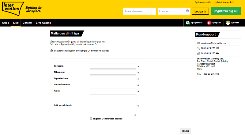Click into the Efternamn input field
The image size is (245, 135).
(113, 72)
